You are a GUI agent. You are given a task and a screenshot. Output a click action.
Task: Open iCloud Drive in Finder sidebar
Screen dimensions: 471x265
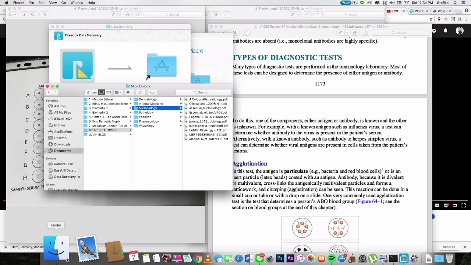63,119
